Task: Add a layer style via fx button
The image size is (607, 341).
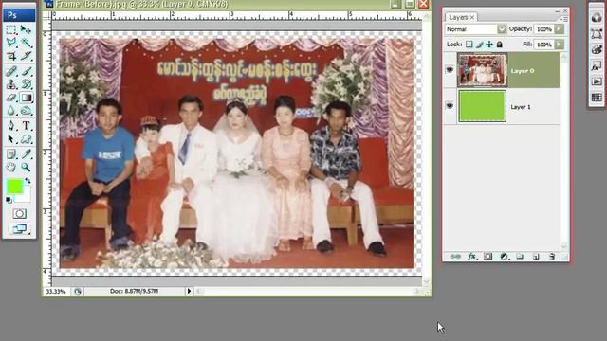Action: (x=471, y=257)
